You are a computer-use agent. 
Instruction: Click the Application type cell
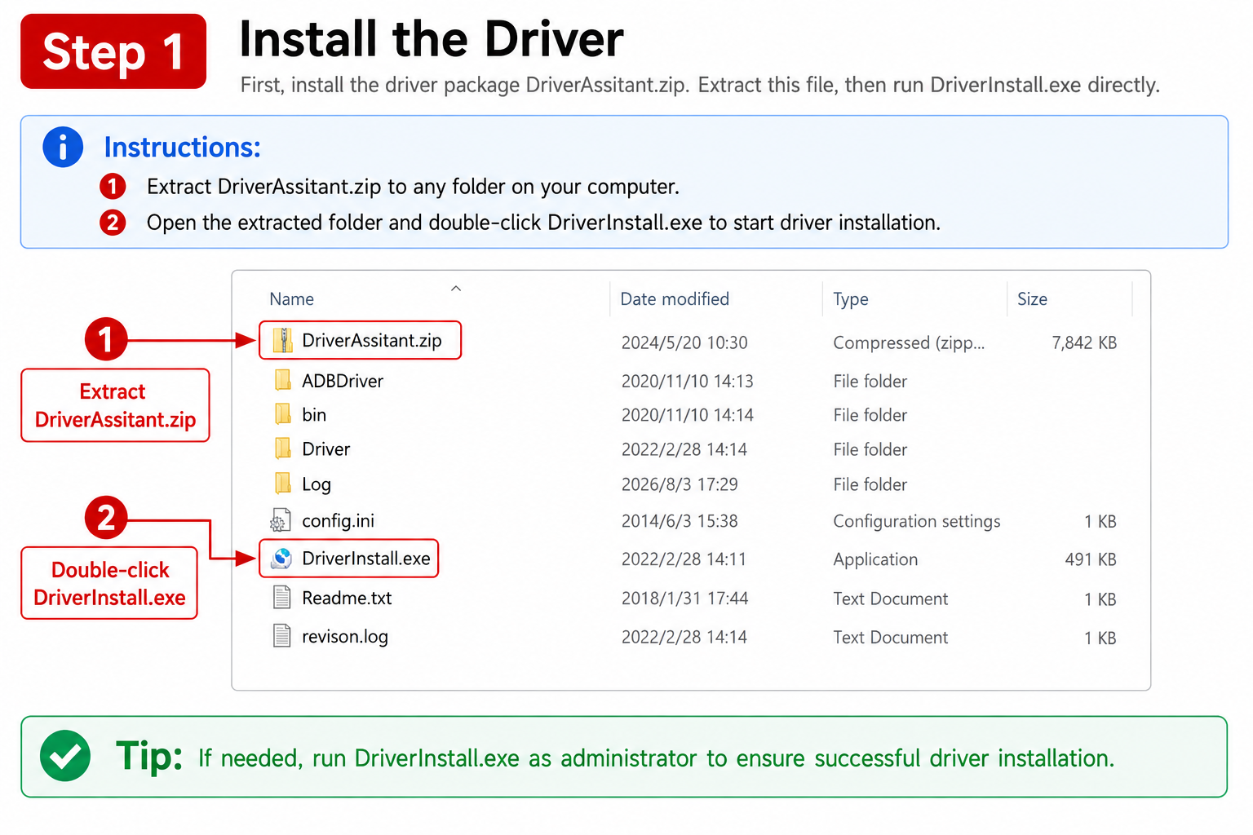[875, 559]
